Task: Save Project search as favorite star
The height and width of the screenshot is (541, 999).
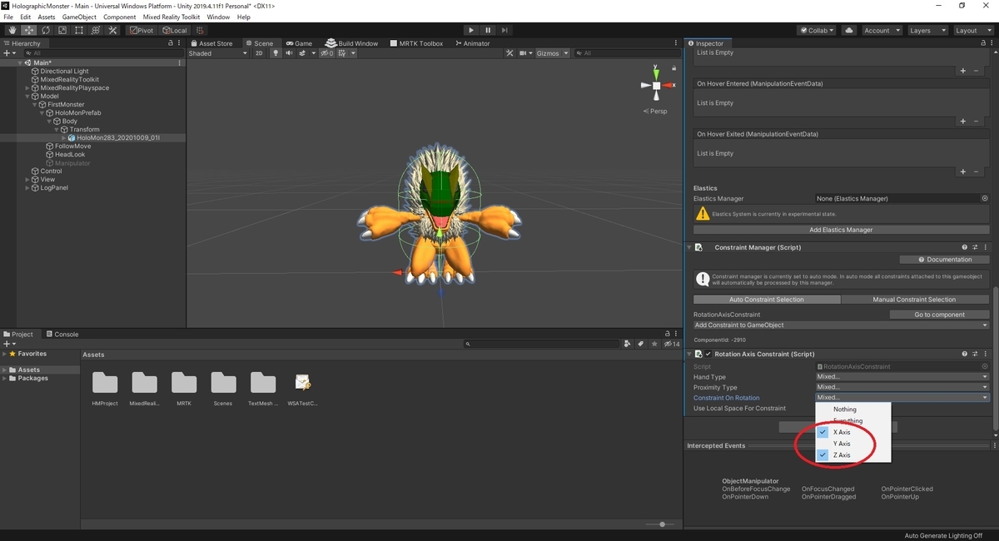Action: click(x=654, y=344)
